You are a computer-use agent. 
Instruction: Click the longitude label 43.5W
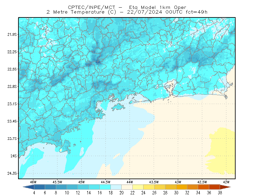(154, 182)
